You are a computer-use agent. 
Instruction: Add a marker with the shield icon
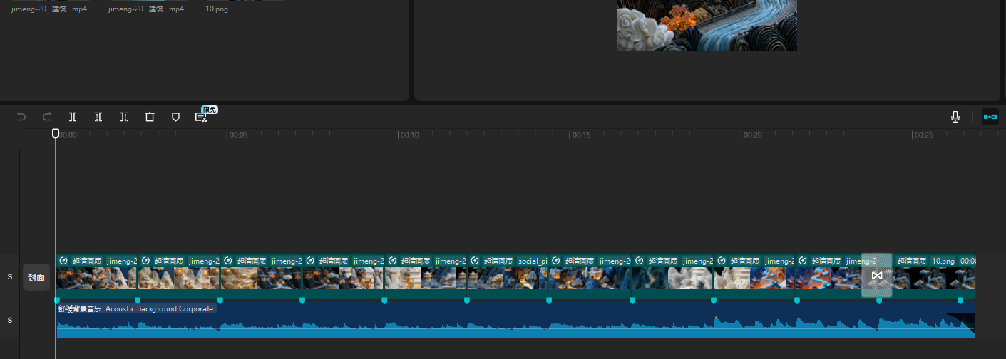pos(175,117)
